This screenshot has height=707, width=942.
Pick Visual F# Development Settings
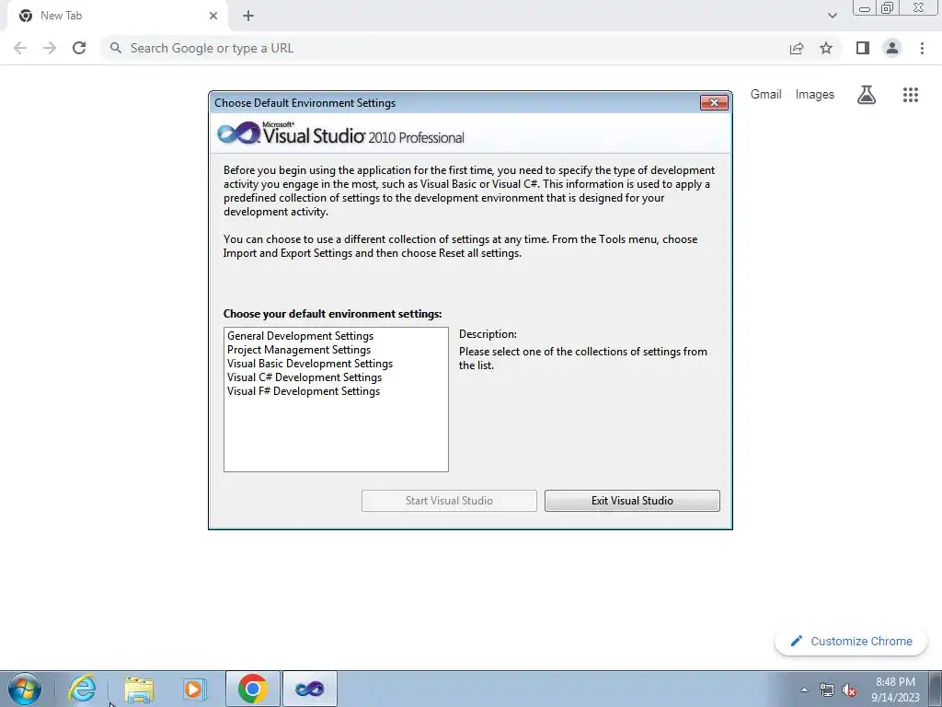click(304, 391)
